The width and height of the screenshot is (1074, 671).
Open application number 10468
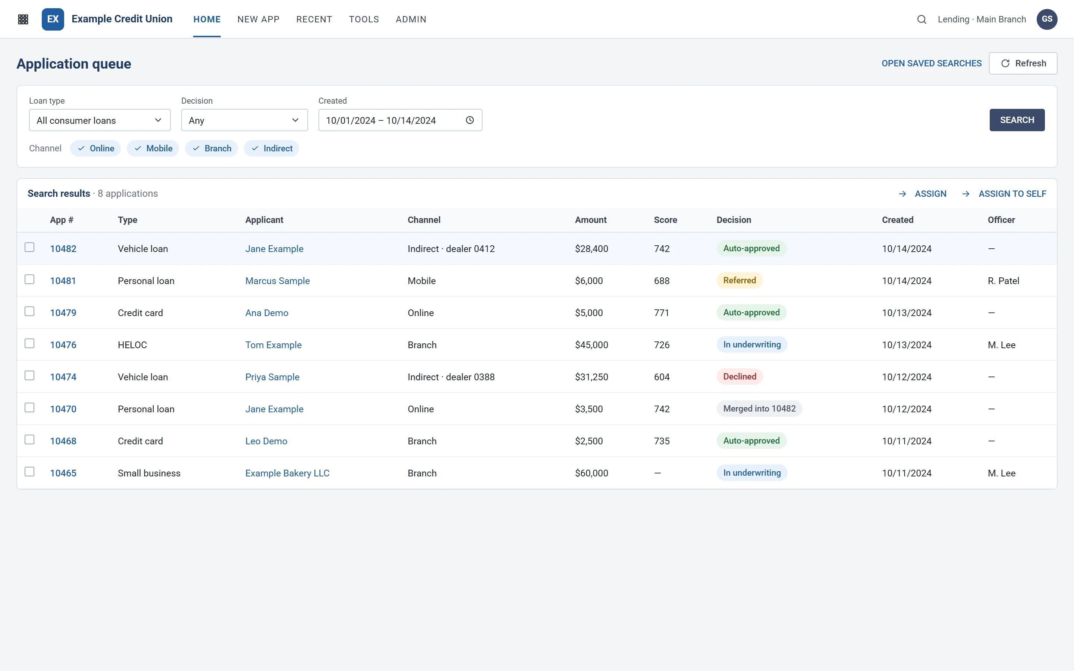[63, 441]
